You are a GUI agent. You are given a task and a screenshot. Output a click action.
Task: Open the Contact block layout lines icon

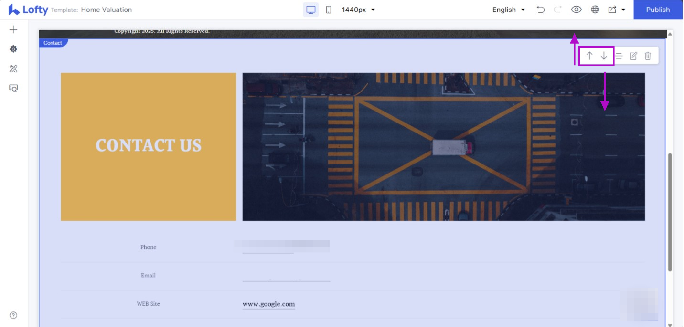pos(619,56)
